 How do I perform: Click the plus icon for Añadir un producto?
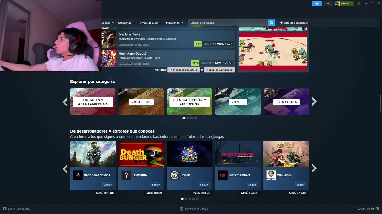(4, 209)
